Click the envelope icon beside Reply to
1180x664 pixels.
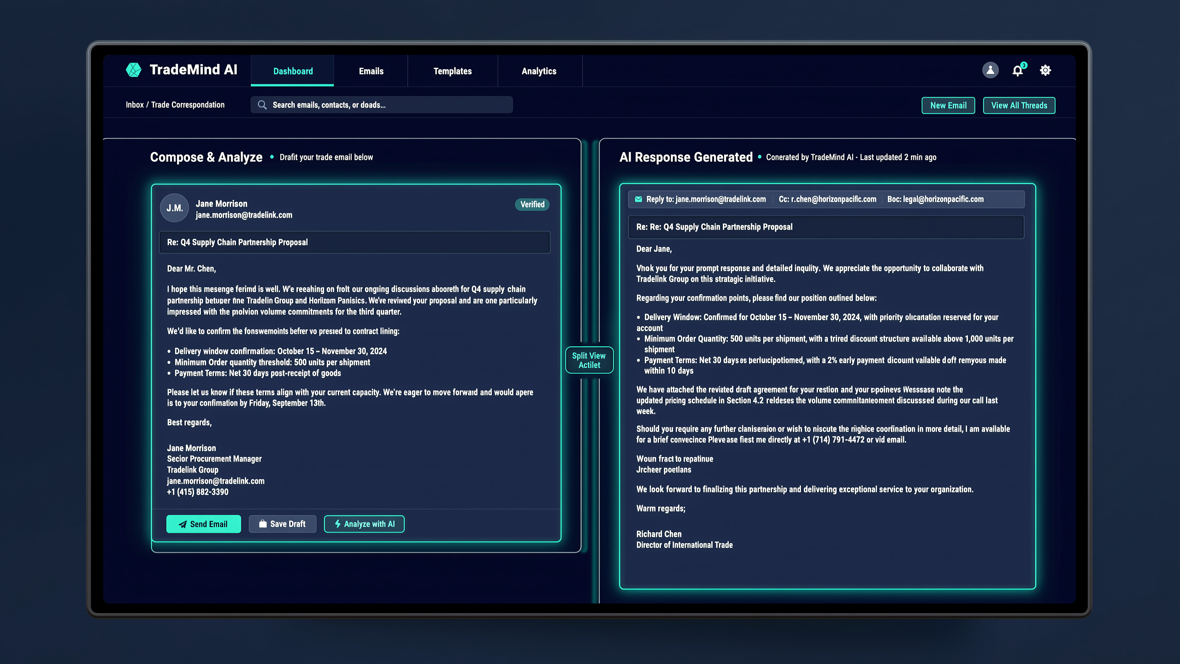(x=638, y=199)
